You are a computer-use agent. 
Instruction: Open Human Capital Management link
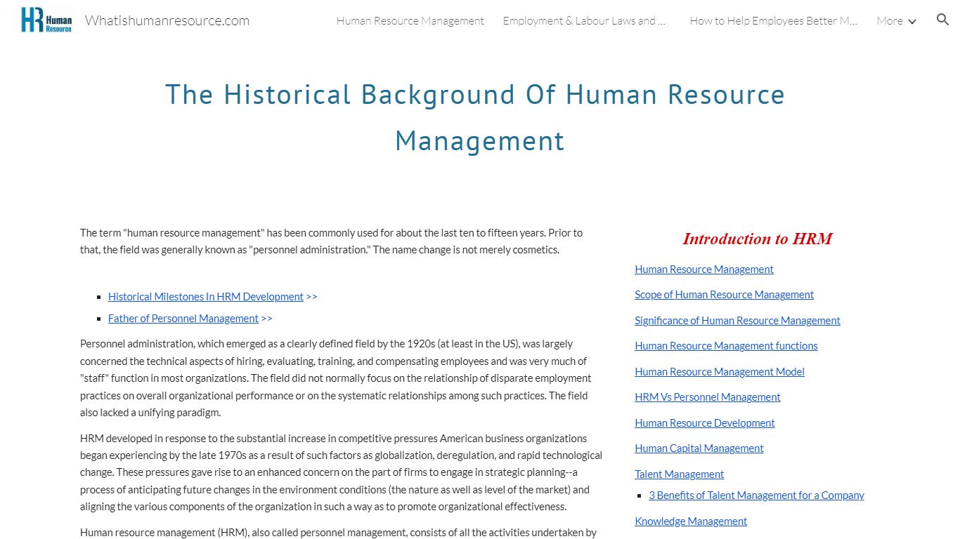(699, 448)
